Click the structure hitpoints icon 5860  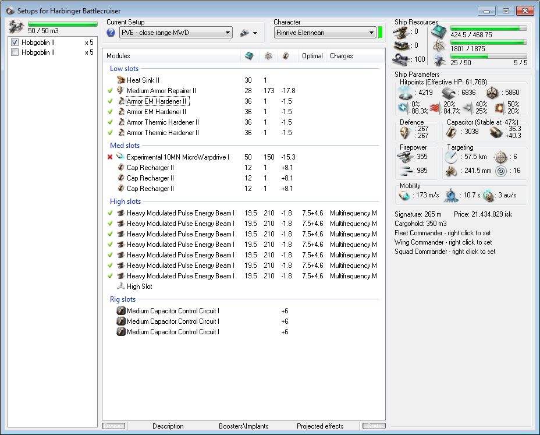click(x=492, y=93)
